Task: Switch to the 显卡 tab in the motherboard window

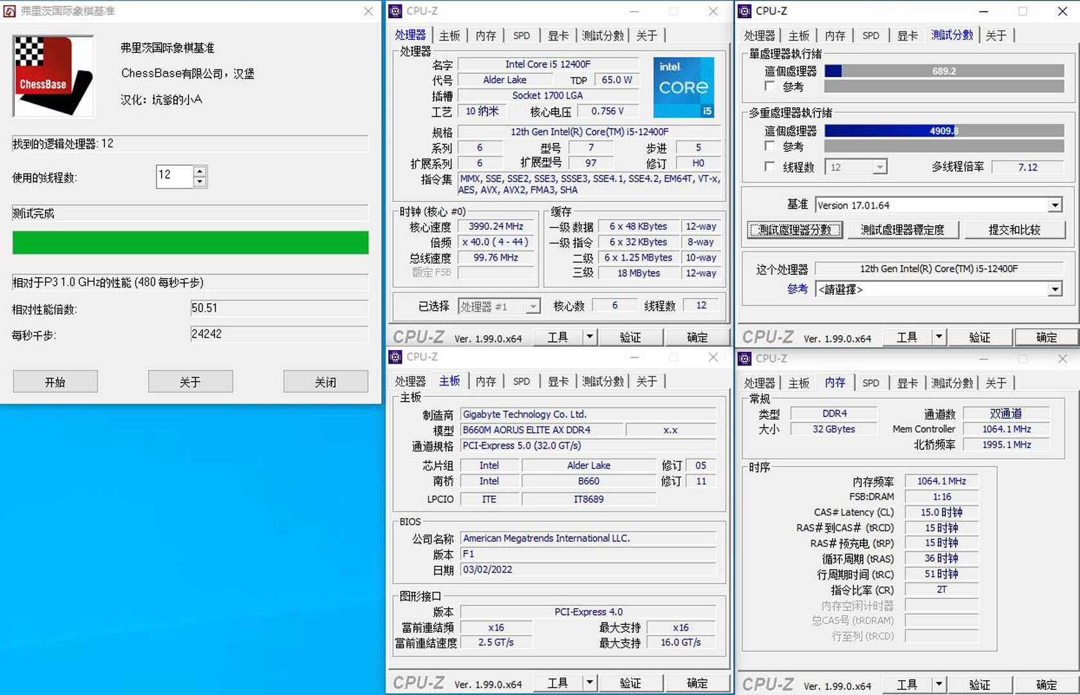Action: 557,381
